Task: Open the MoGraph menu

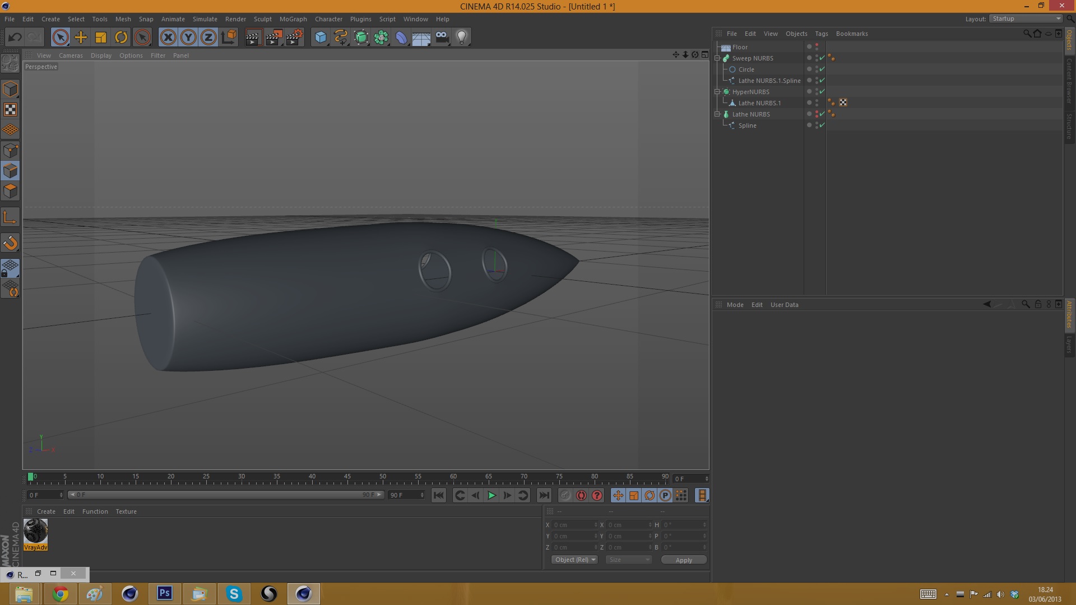Action: tap(293, 19)
